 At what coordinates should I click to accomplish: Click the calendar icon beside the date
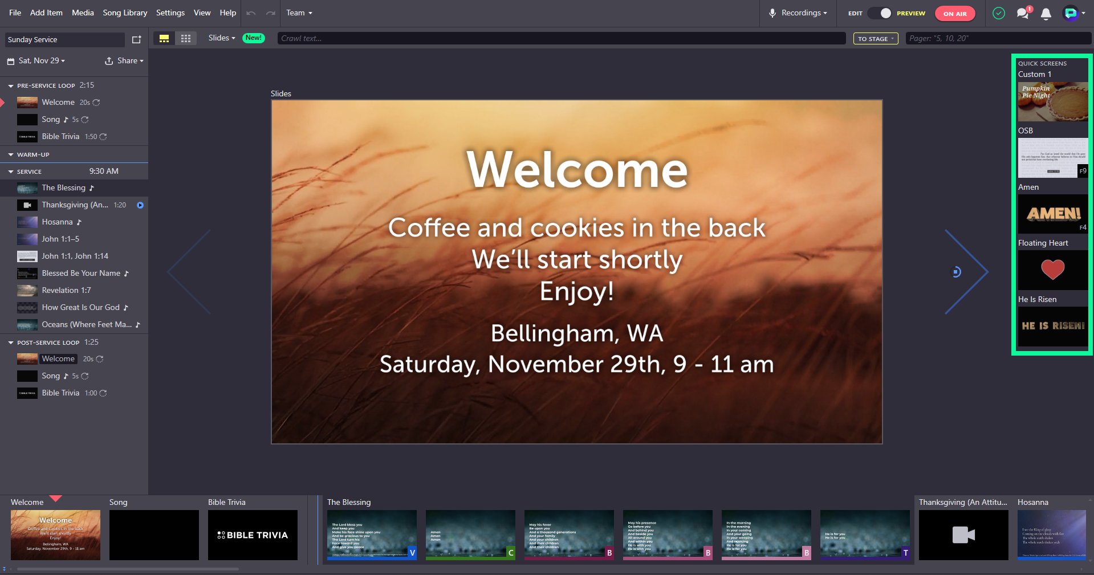[11, 61]
